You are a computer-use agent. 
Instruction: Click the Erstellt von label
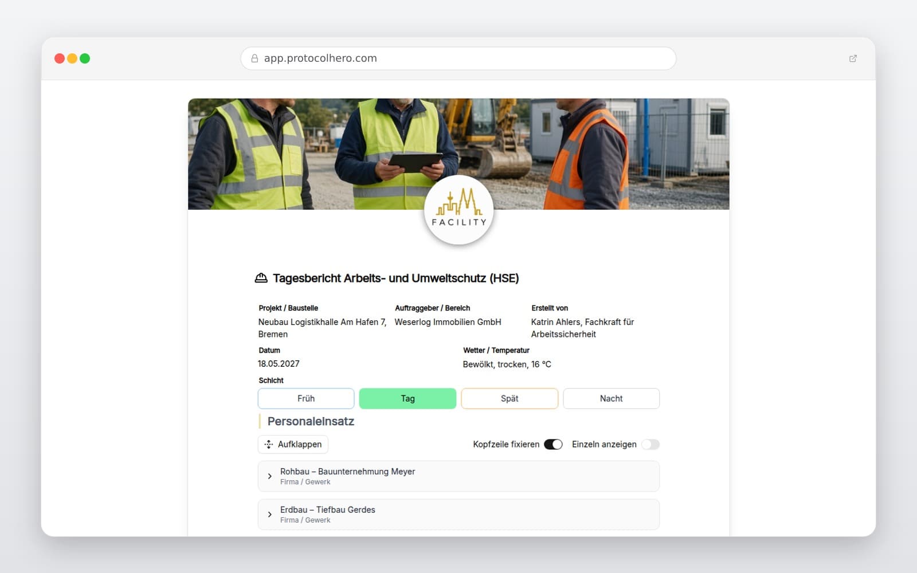pos(550,308)
